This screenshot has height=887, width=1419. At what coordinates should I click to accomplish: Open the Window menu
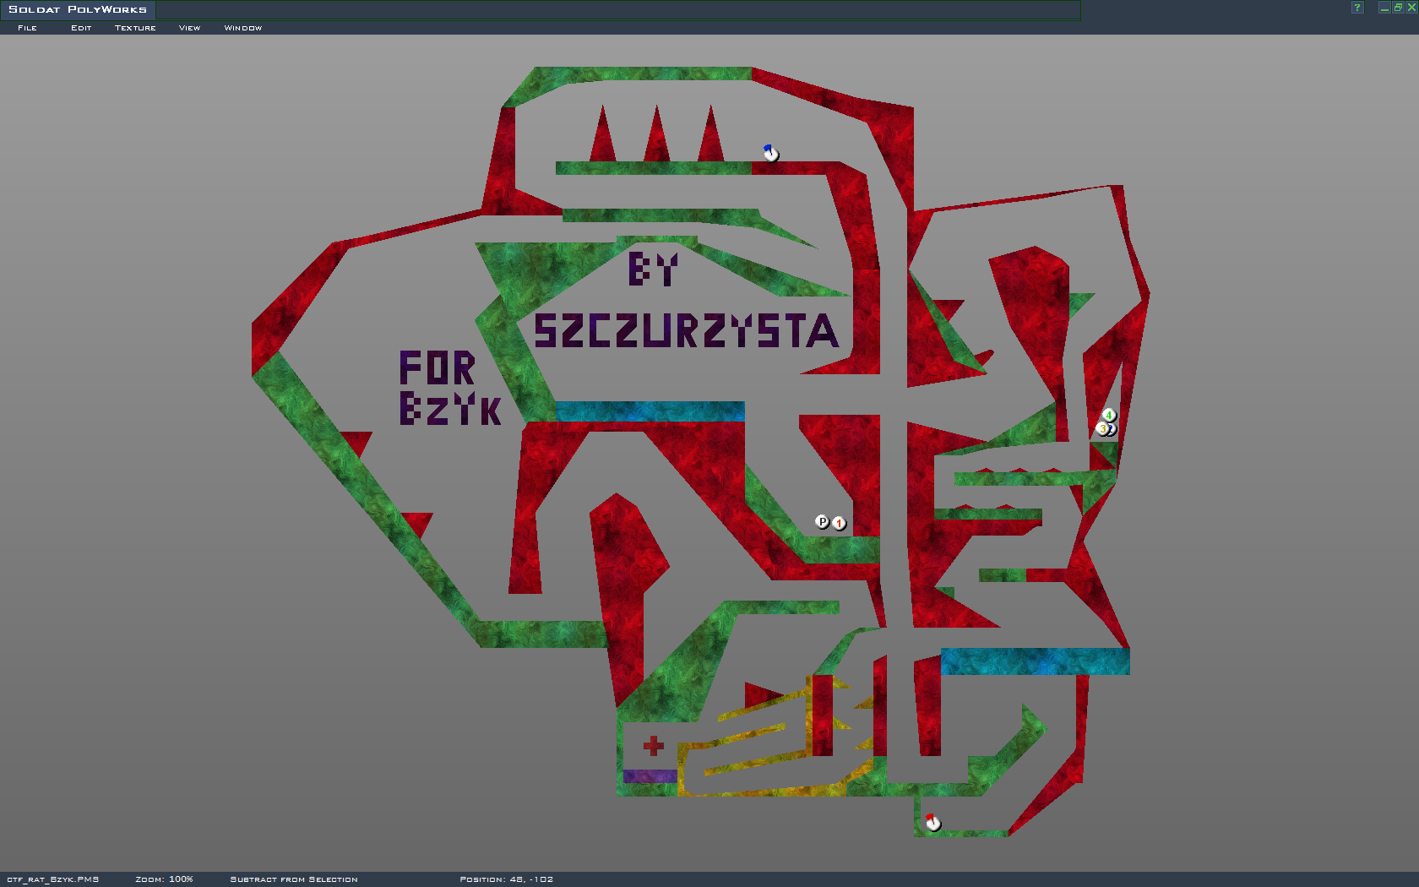242,28
